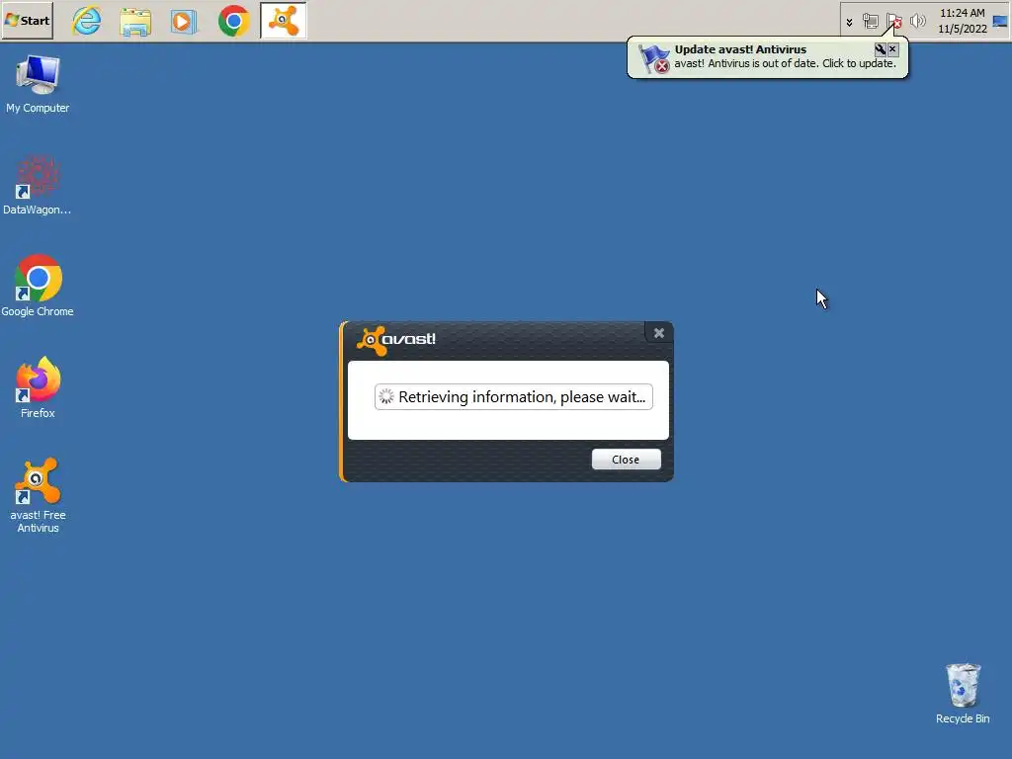This screenshot has width=1012, height=759.
Task: Expand hidden system tray icons arrow
Action: 849,22
